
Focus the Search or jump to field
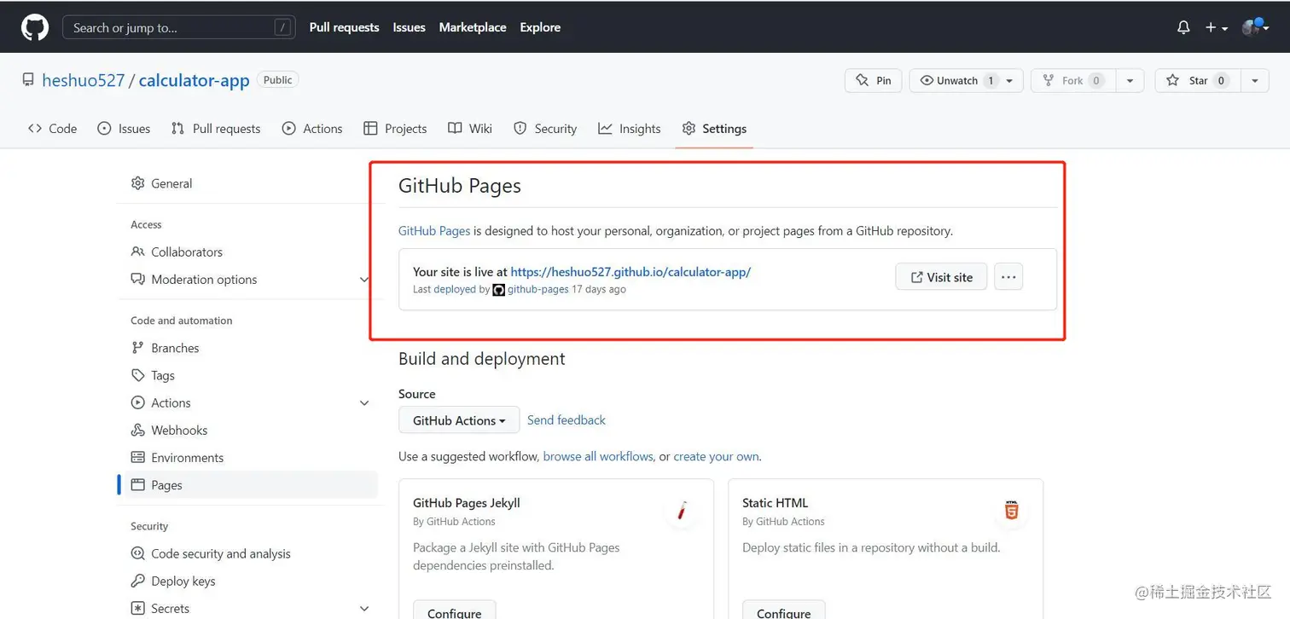pyautogui.click(x=179, y=27)
